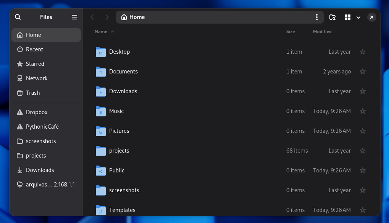Go back with the left arrow
Image resolution: width=389 pixels, height=223 pixels.
[92, 17]
